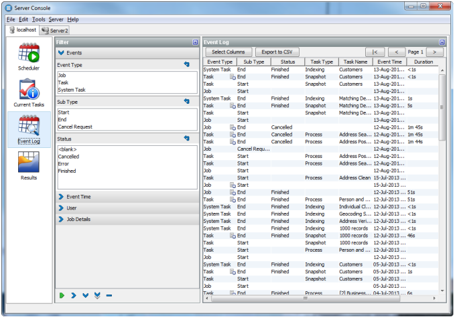Reset the Sub Type filter selection
Viewport: 455px width, 318px height.
187,101
